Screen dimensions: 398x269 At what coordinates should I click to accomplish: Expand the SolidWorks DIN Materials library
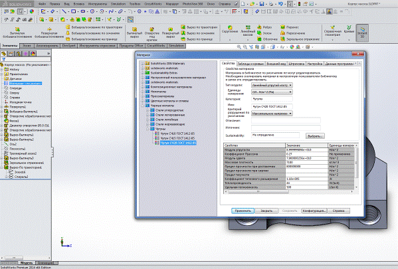click(x=142, y=64)
